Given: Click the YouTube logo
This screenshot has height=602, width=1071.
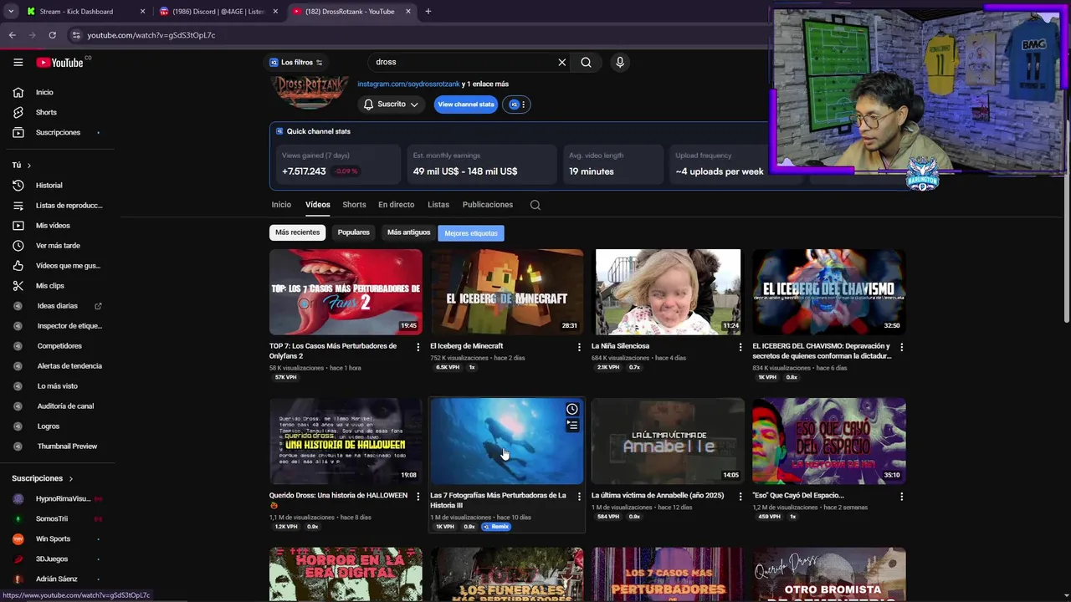Looking at the screenshot, I should point(59,62).
